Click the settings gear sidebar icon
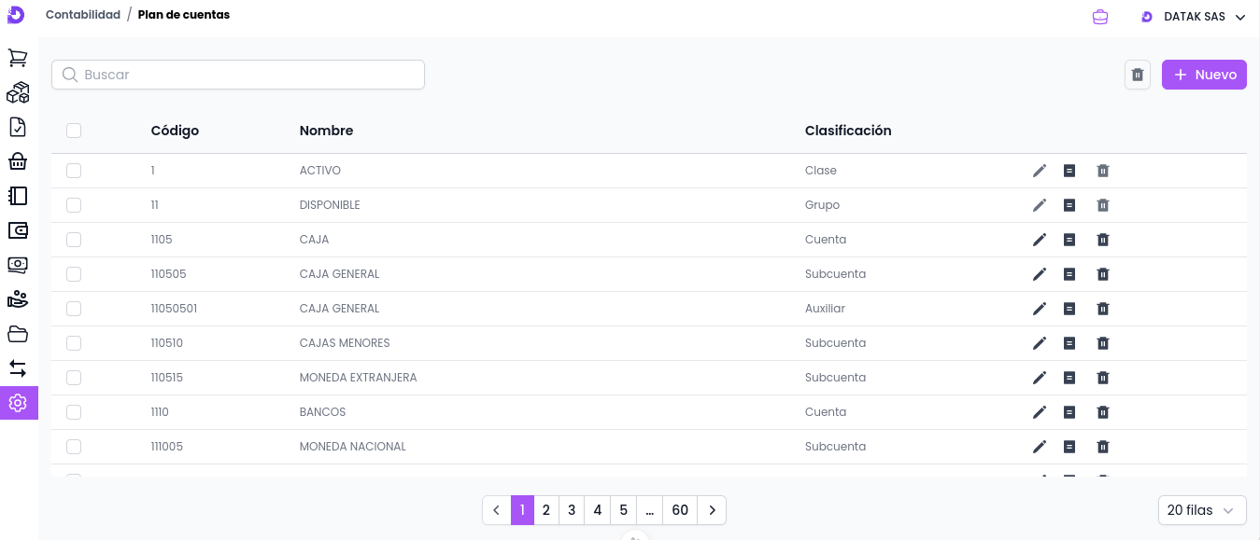Image resolution: width=1260 pixels, height=540 pixels. coord(18,403)
